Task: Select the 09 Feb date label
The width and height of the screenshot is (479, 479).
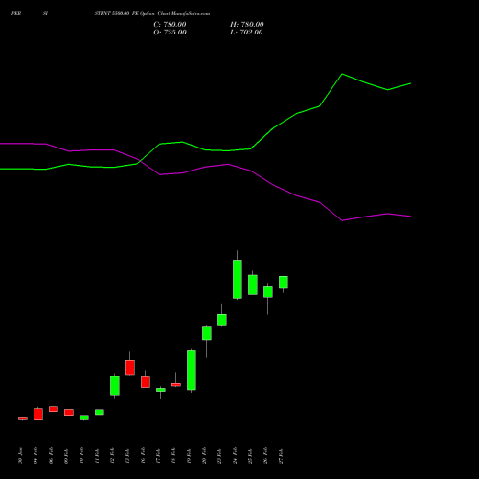Action: pyautogui.click(x=66, y=456)
